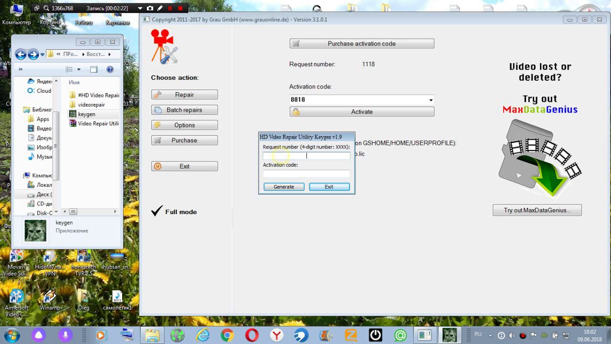611x344 pixels.
Task: Stop the screen recording
Action: pyautogui.click(x=180, y=8)
